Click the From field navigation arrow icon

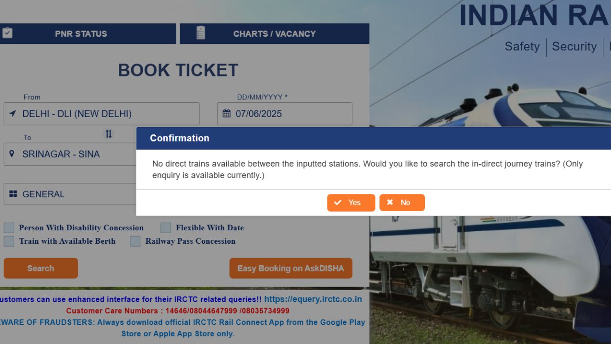click(x=12, y=114)
